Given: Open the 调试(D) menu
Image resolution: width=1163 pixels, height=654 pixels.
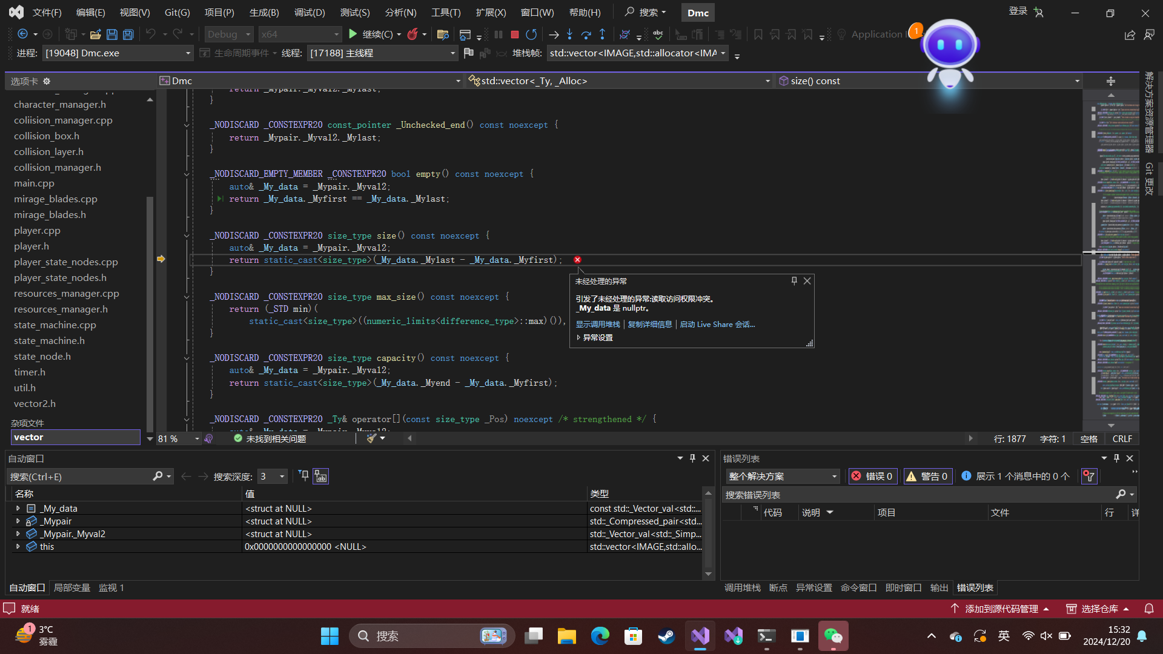Looking at the screenshot, I should click(x=310, y=12).
